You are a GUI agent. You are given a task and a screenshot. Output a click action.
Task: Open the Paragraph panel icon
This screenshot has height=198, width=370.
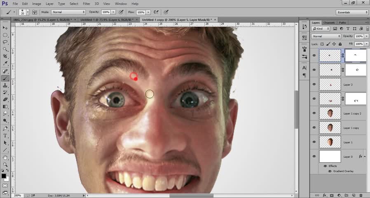pyautogui.click(x=304, y=75)
